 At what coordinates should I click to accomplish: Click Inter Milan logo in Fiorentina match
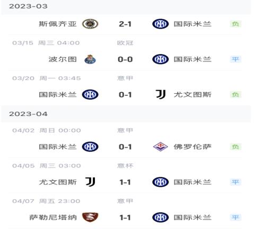(90, 147)
